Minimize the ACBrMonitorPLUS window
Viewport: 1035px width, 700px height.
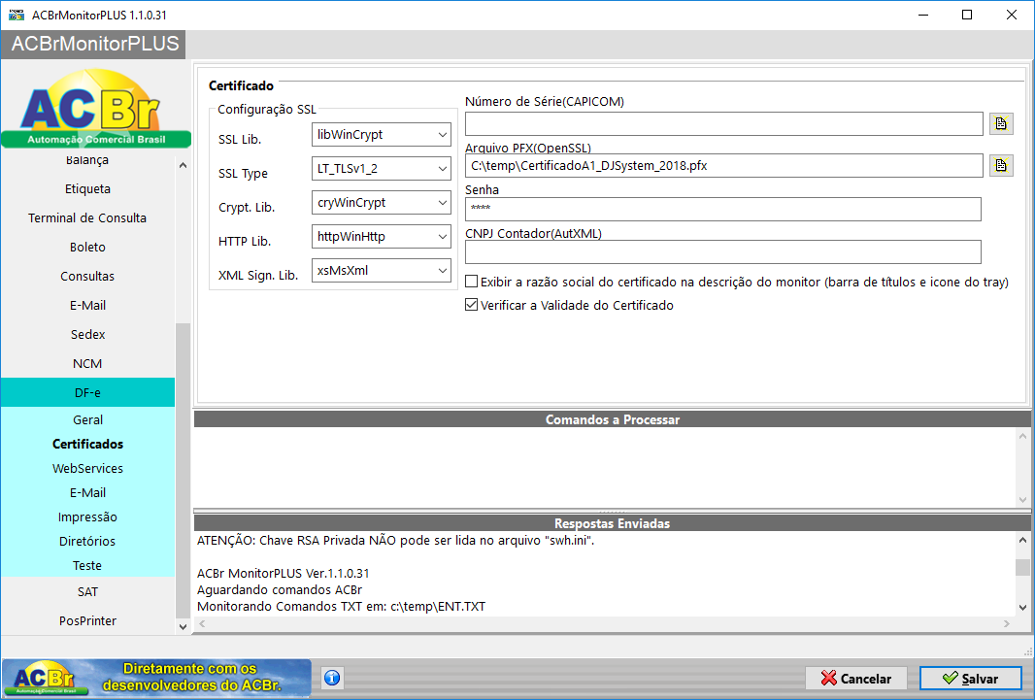pyautogui.click(x=923, y=15)
